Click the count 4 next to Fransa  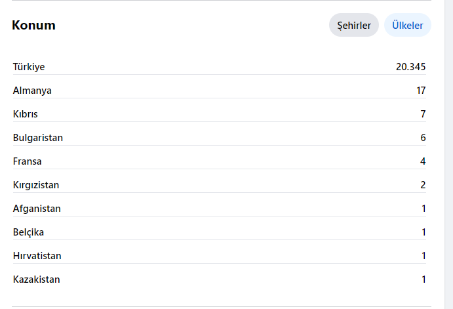[423, 161]
